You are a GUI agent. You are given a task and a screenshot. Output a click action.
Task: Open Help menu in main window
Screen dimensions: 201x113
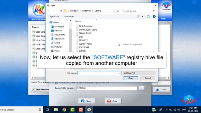(163, 19)
